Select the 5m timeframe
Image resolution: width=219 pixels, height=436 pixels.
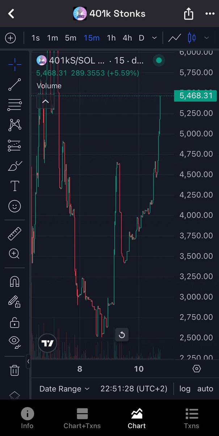[71, 38]
